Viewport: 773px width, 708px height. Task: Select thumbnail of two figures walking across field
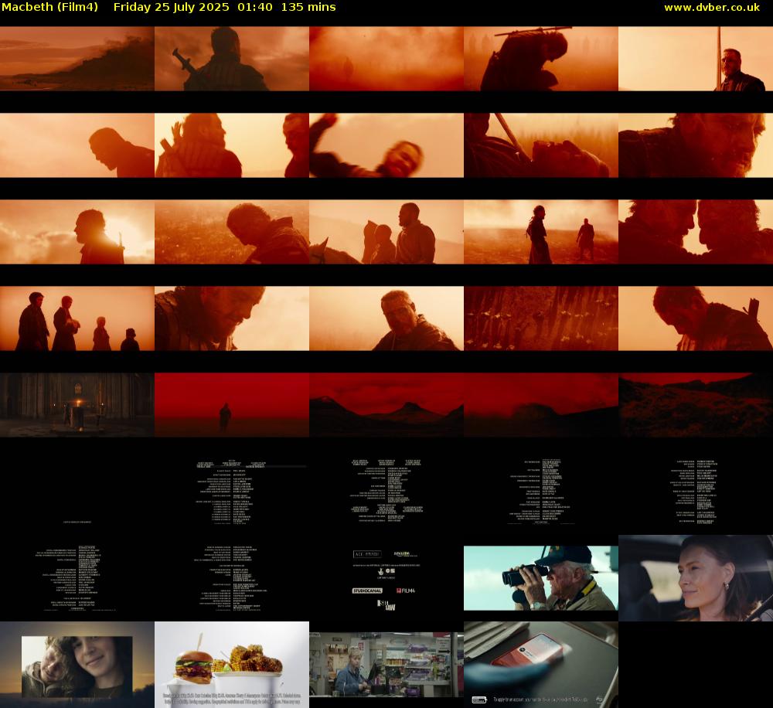pyautogui.click(x=541, y=232)
